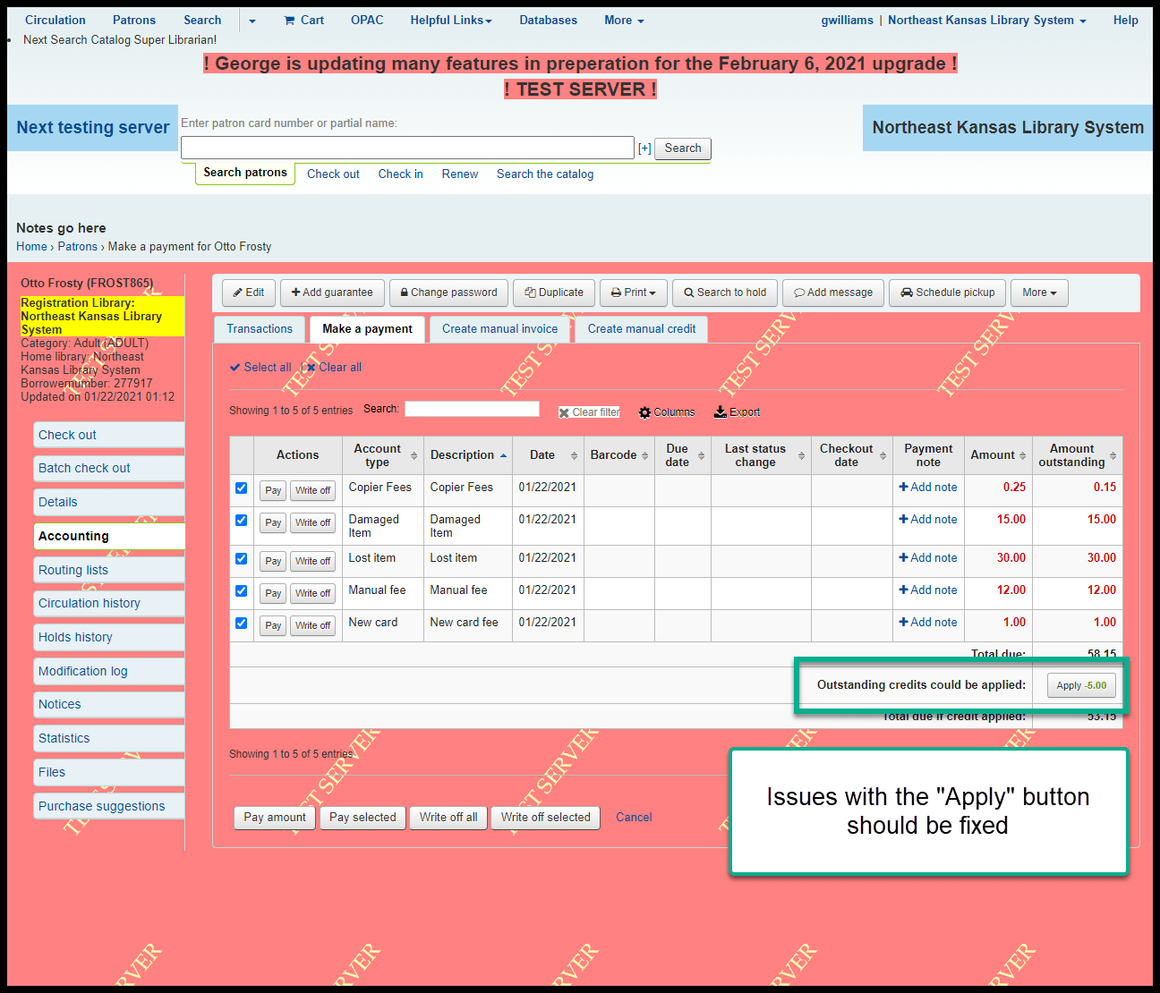
Task: Pay the Lost item fee
Action: [x=273, y=561]
